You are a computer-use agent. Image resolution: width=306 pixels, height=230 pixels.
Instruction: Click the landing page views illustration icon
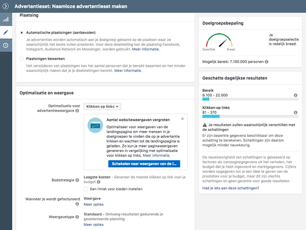point(95,125)
